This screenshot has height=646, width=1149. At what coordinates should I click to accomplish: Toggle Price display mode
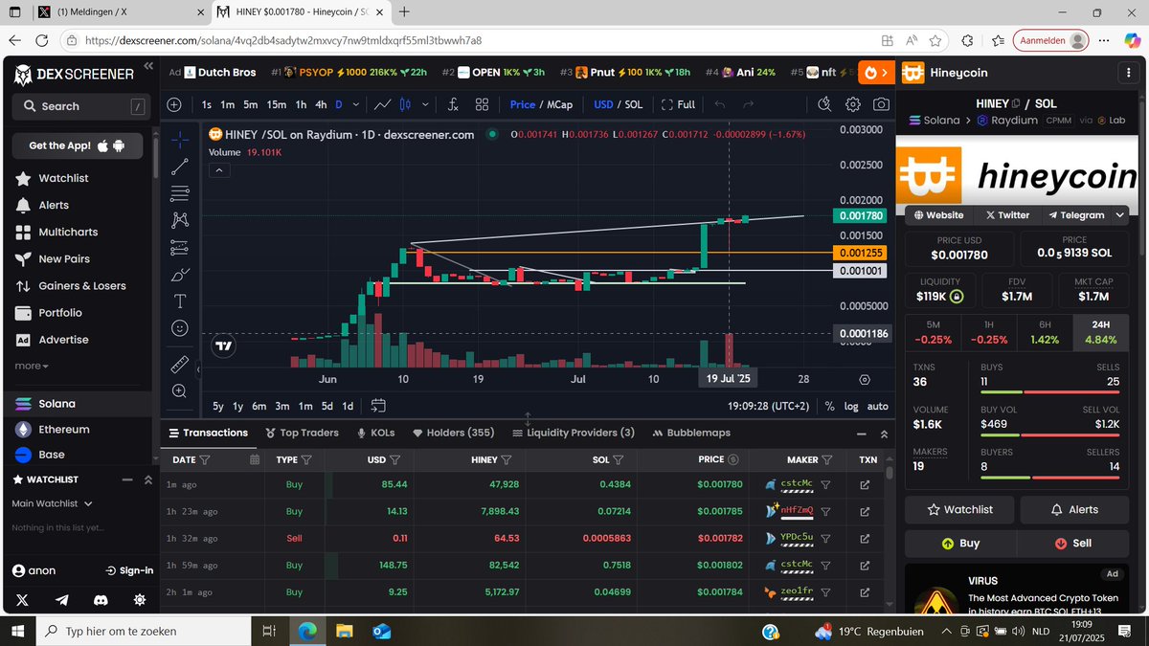click(523, 104)
